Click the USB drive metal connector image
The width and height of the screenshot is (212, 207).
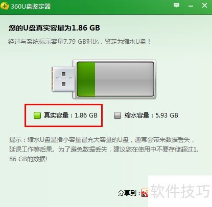pos(63,79)
